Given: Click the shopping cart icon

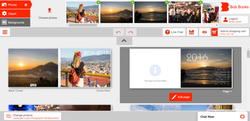Looking at the screenshot, I should 214,32.
